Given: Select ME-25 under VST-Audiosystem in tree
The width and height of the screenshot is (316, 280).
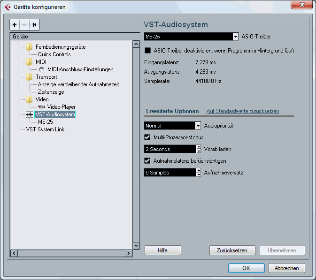Looking at the screenshot, I should (x=45, y=122).
